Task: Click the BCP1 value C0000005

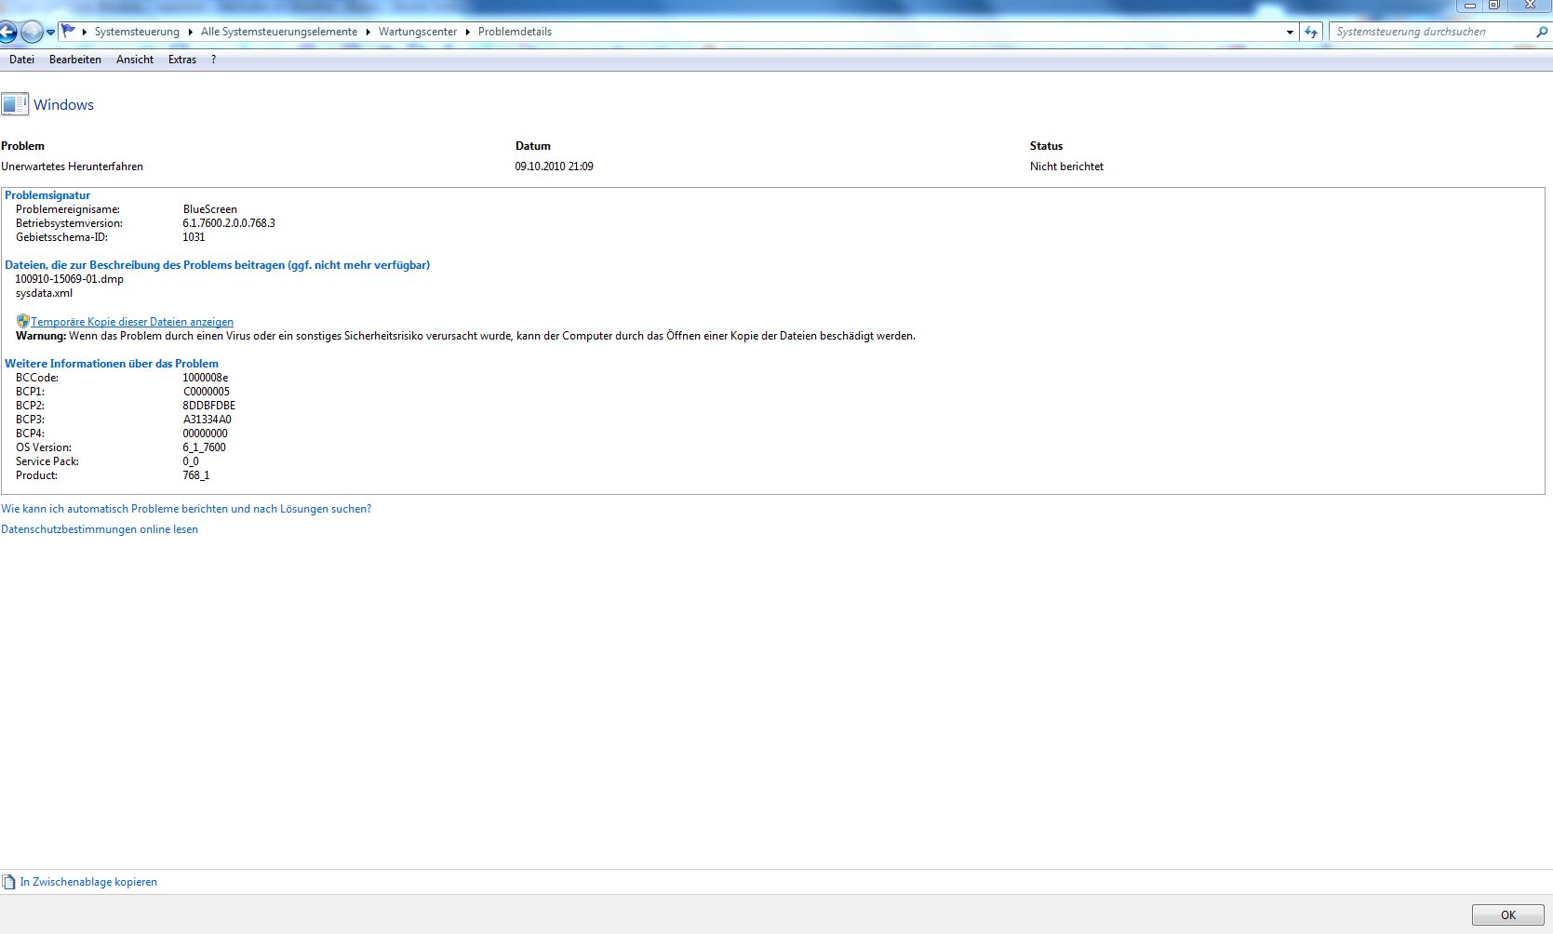Action: click(x=207, y=392)
